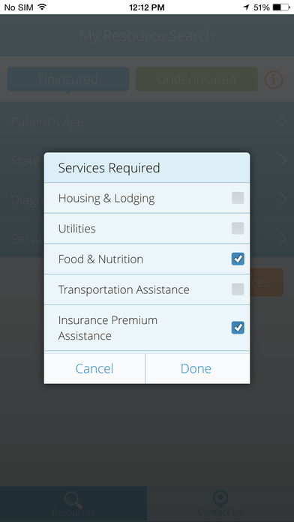Expand the State row chevron
This screenshot has height=522, width=294.
click(x=283, y=160)
